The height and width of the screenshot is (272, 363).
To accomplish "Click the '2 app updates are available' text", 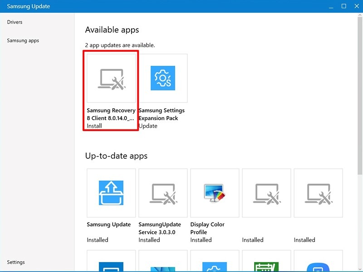I will [x=120, y=45].
